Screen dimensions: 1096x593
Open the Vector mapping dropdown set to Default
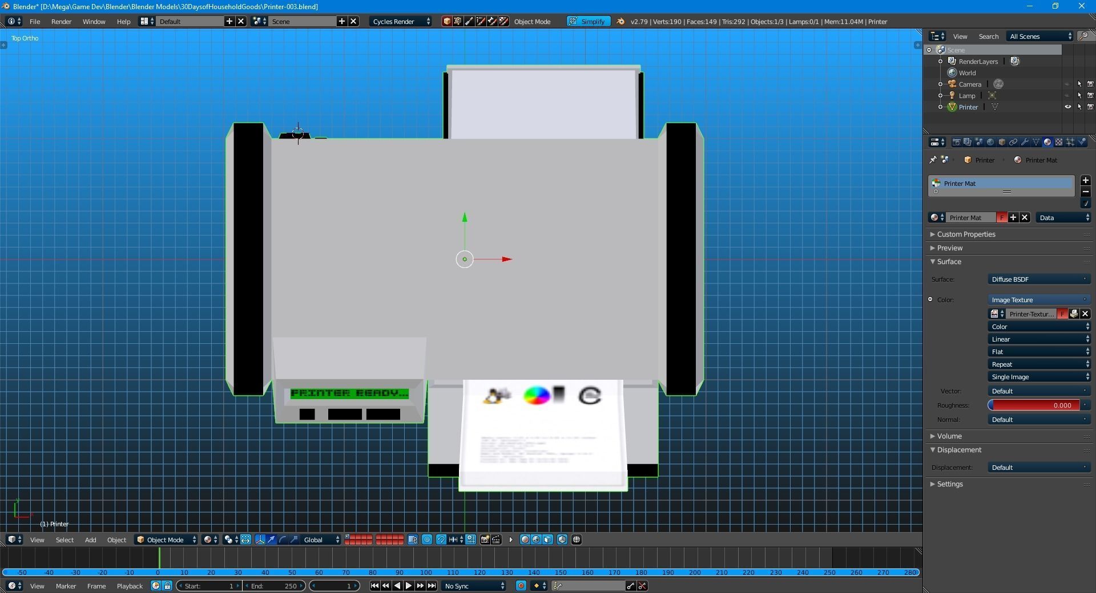point(1038,391)
